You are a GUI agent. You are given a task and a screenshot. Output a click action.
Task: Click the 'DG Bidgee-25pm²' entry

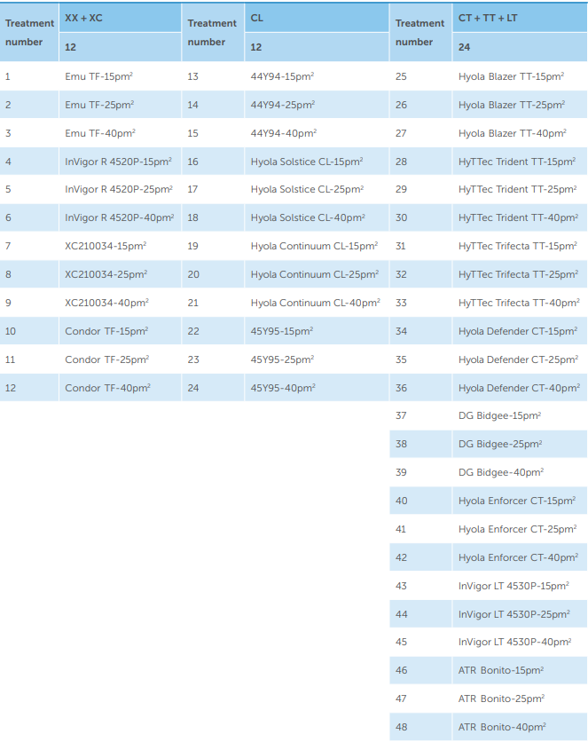[520, 444]
